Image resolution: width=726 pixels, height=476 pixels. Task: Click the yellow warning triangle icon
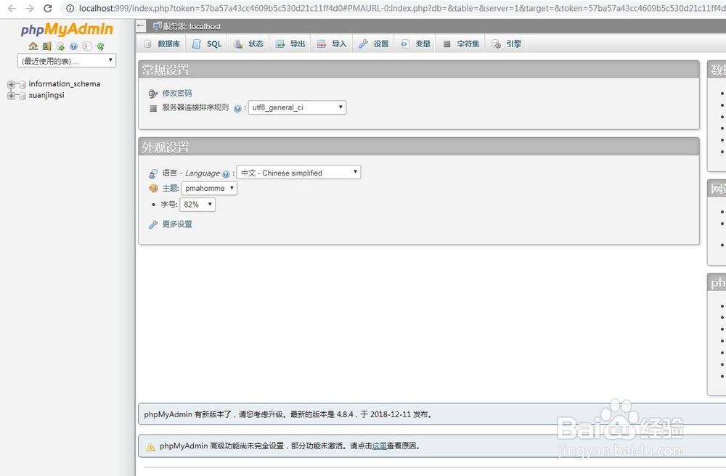150,446
